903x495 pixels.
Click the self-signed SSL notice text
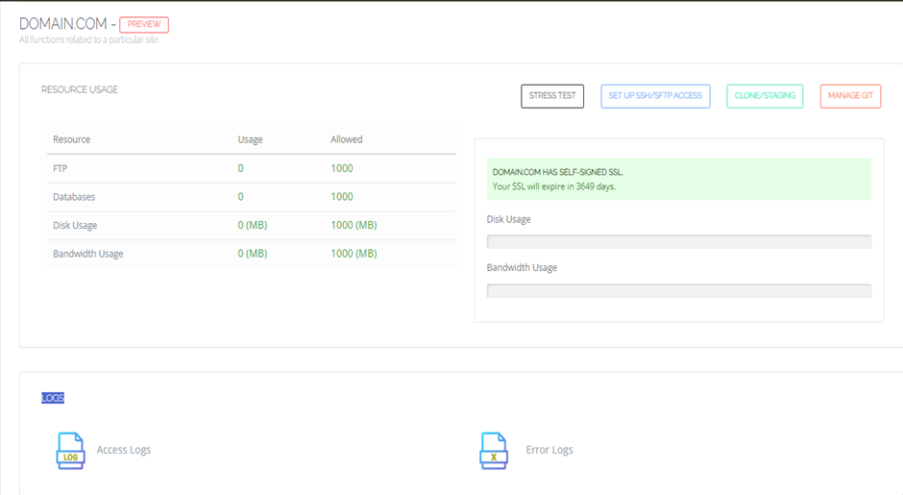coord(557,172)
